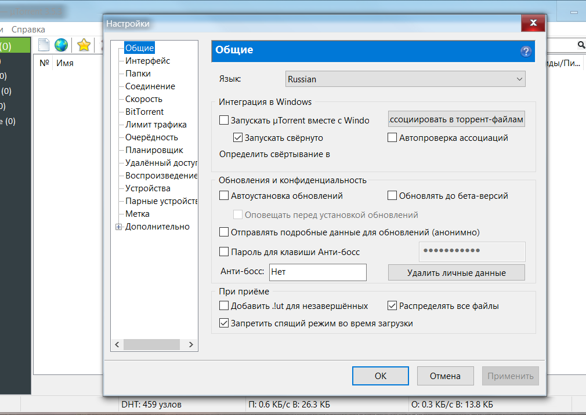Open the language dropdown showing Russian
Image resolution: width=586 pixels, height=415 pixels.
coord(405,79)
